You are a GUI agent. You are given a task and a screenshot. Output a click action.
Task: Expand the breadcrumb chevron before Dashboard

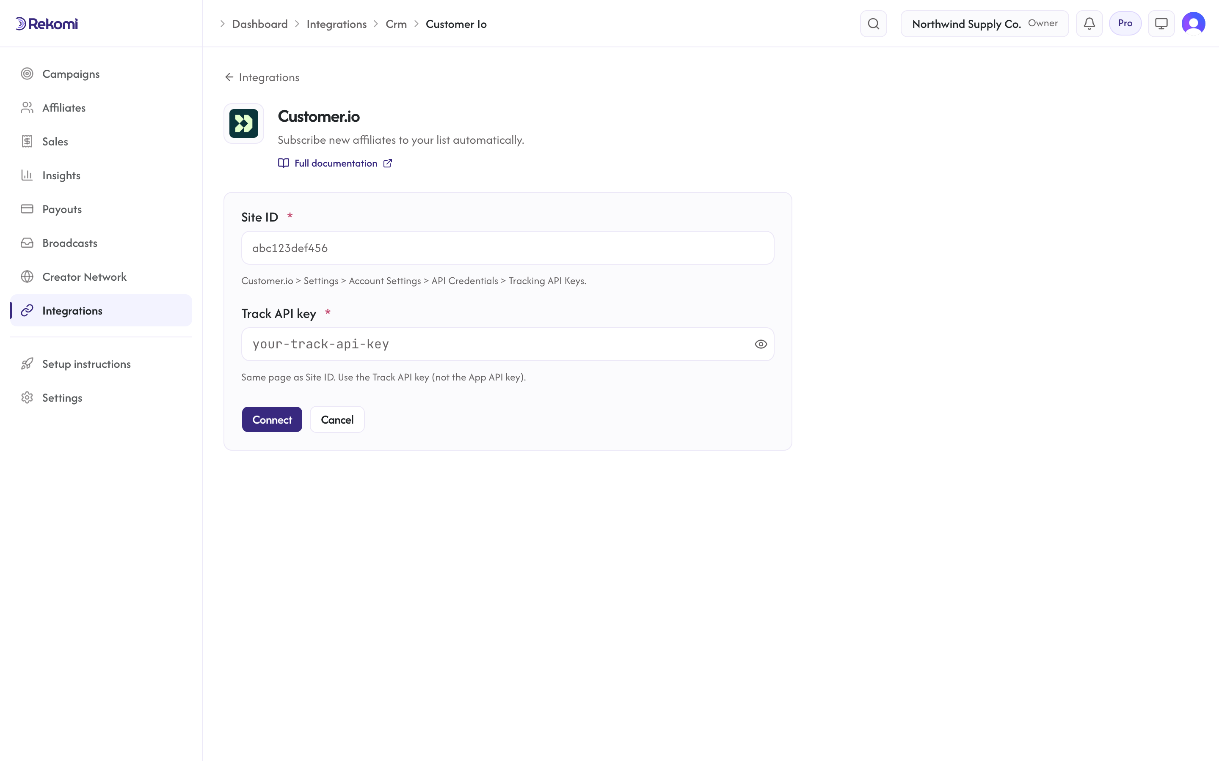tap(223, 24)
